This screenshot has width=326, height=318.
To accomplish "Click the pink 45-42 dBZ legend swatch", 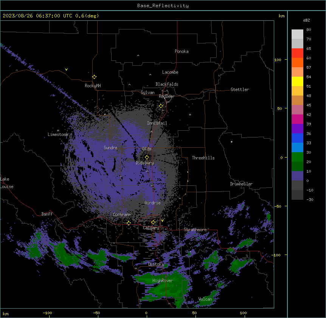I will [297, 110].
